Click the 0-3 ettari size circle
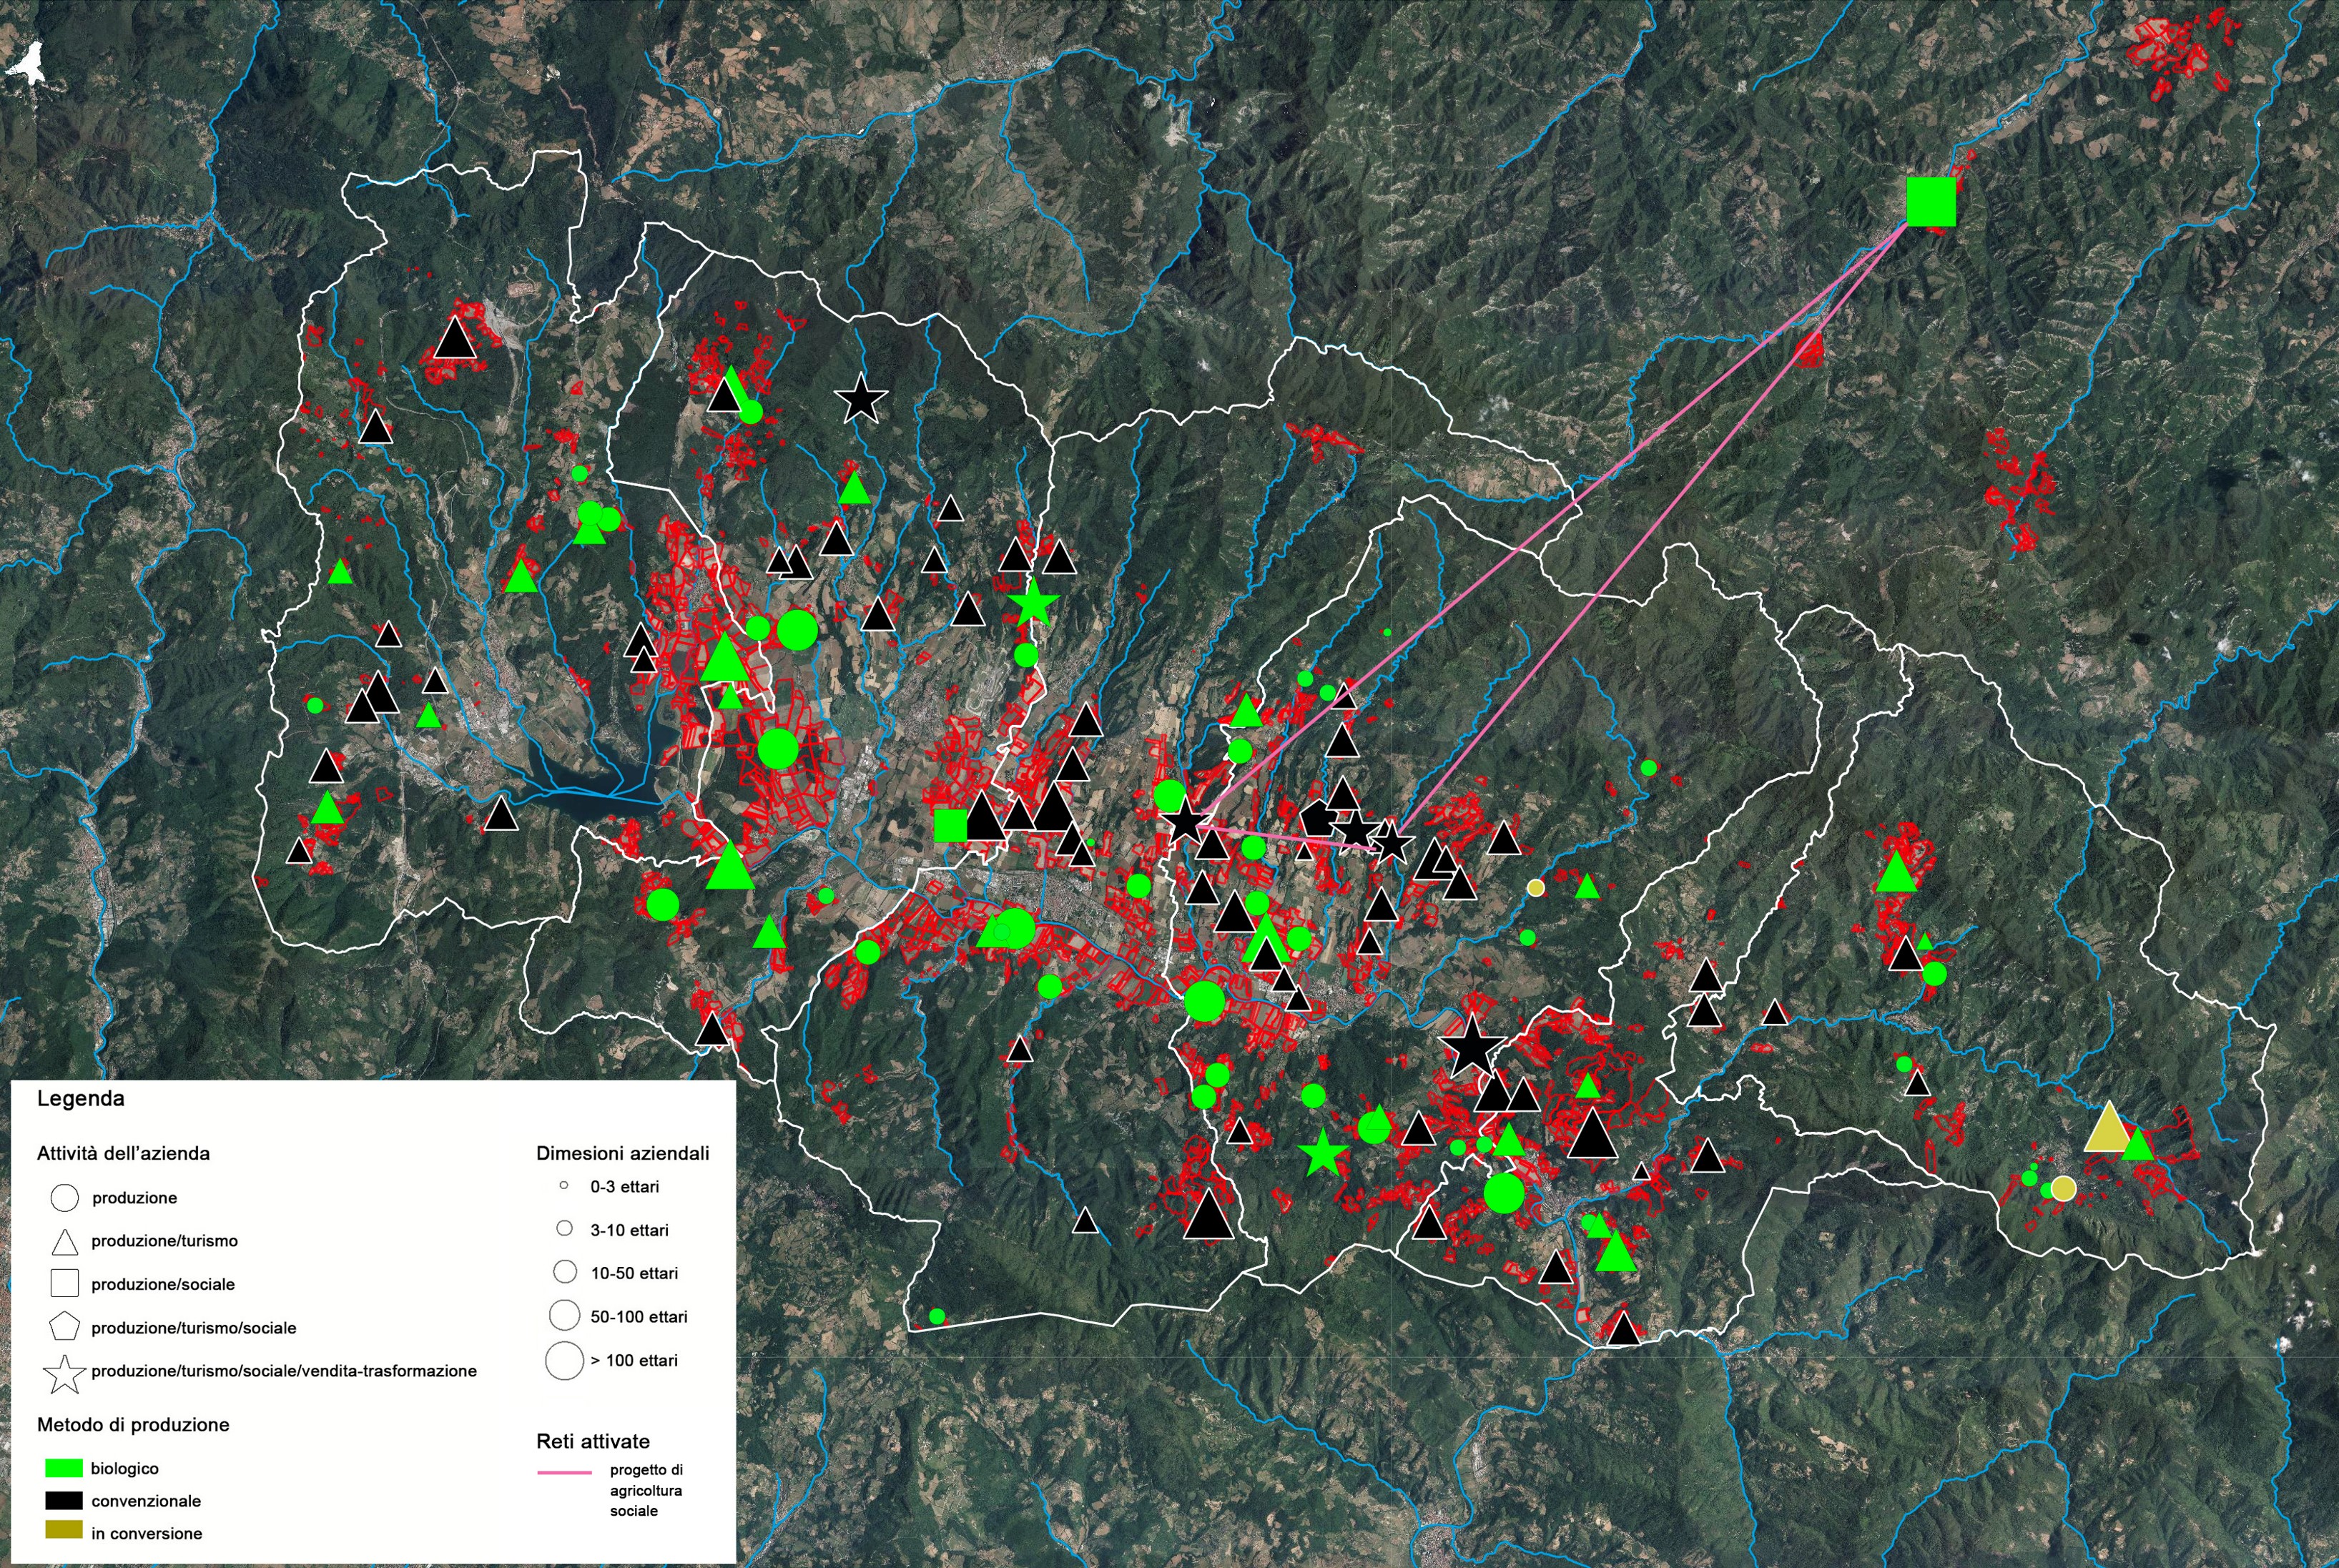 tap(564, 1185)
